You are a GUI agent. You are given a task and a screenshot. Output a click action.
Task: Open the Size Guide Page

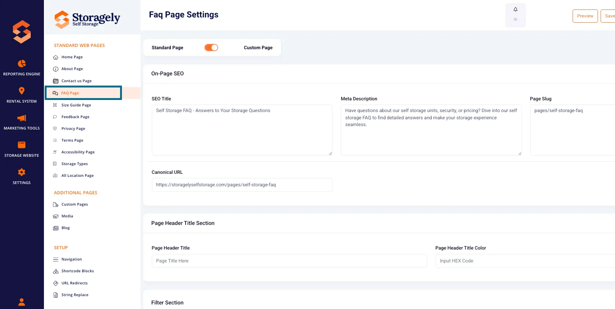coord(76,105)
